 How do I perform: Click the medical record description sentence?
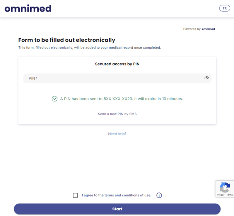[x=90, y=48]
